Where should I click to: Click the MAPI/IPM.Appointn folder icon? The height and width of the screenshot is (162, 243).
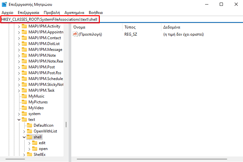click(24, 32)
